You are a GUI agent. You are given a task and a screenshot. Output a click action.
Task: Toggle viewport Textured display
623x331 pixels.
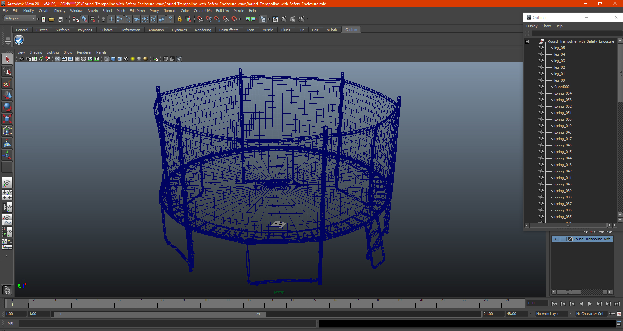pos(126,59)
